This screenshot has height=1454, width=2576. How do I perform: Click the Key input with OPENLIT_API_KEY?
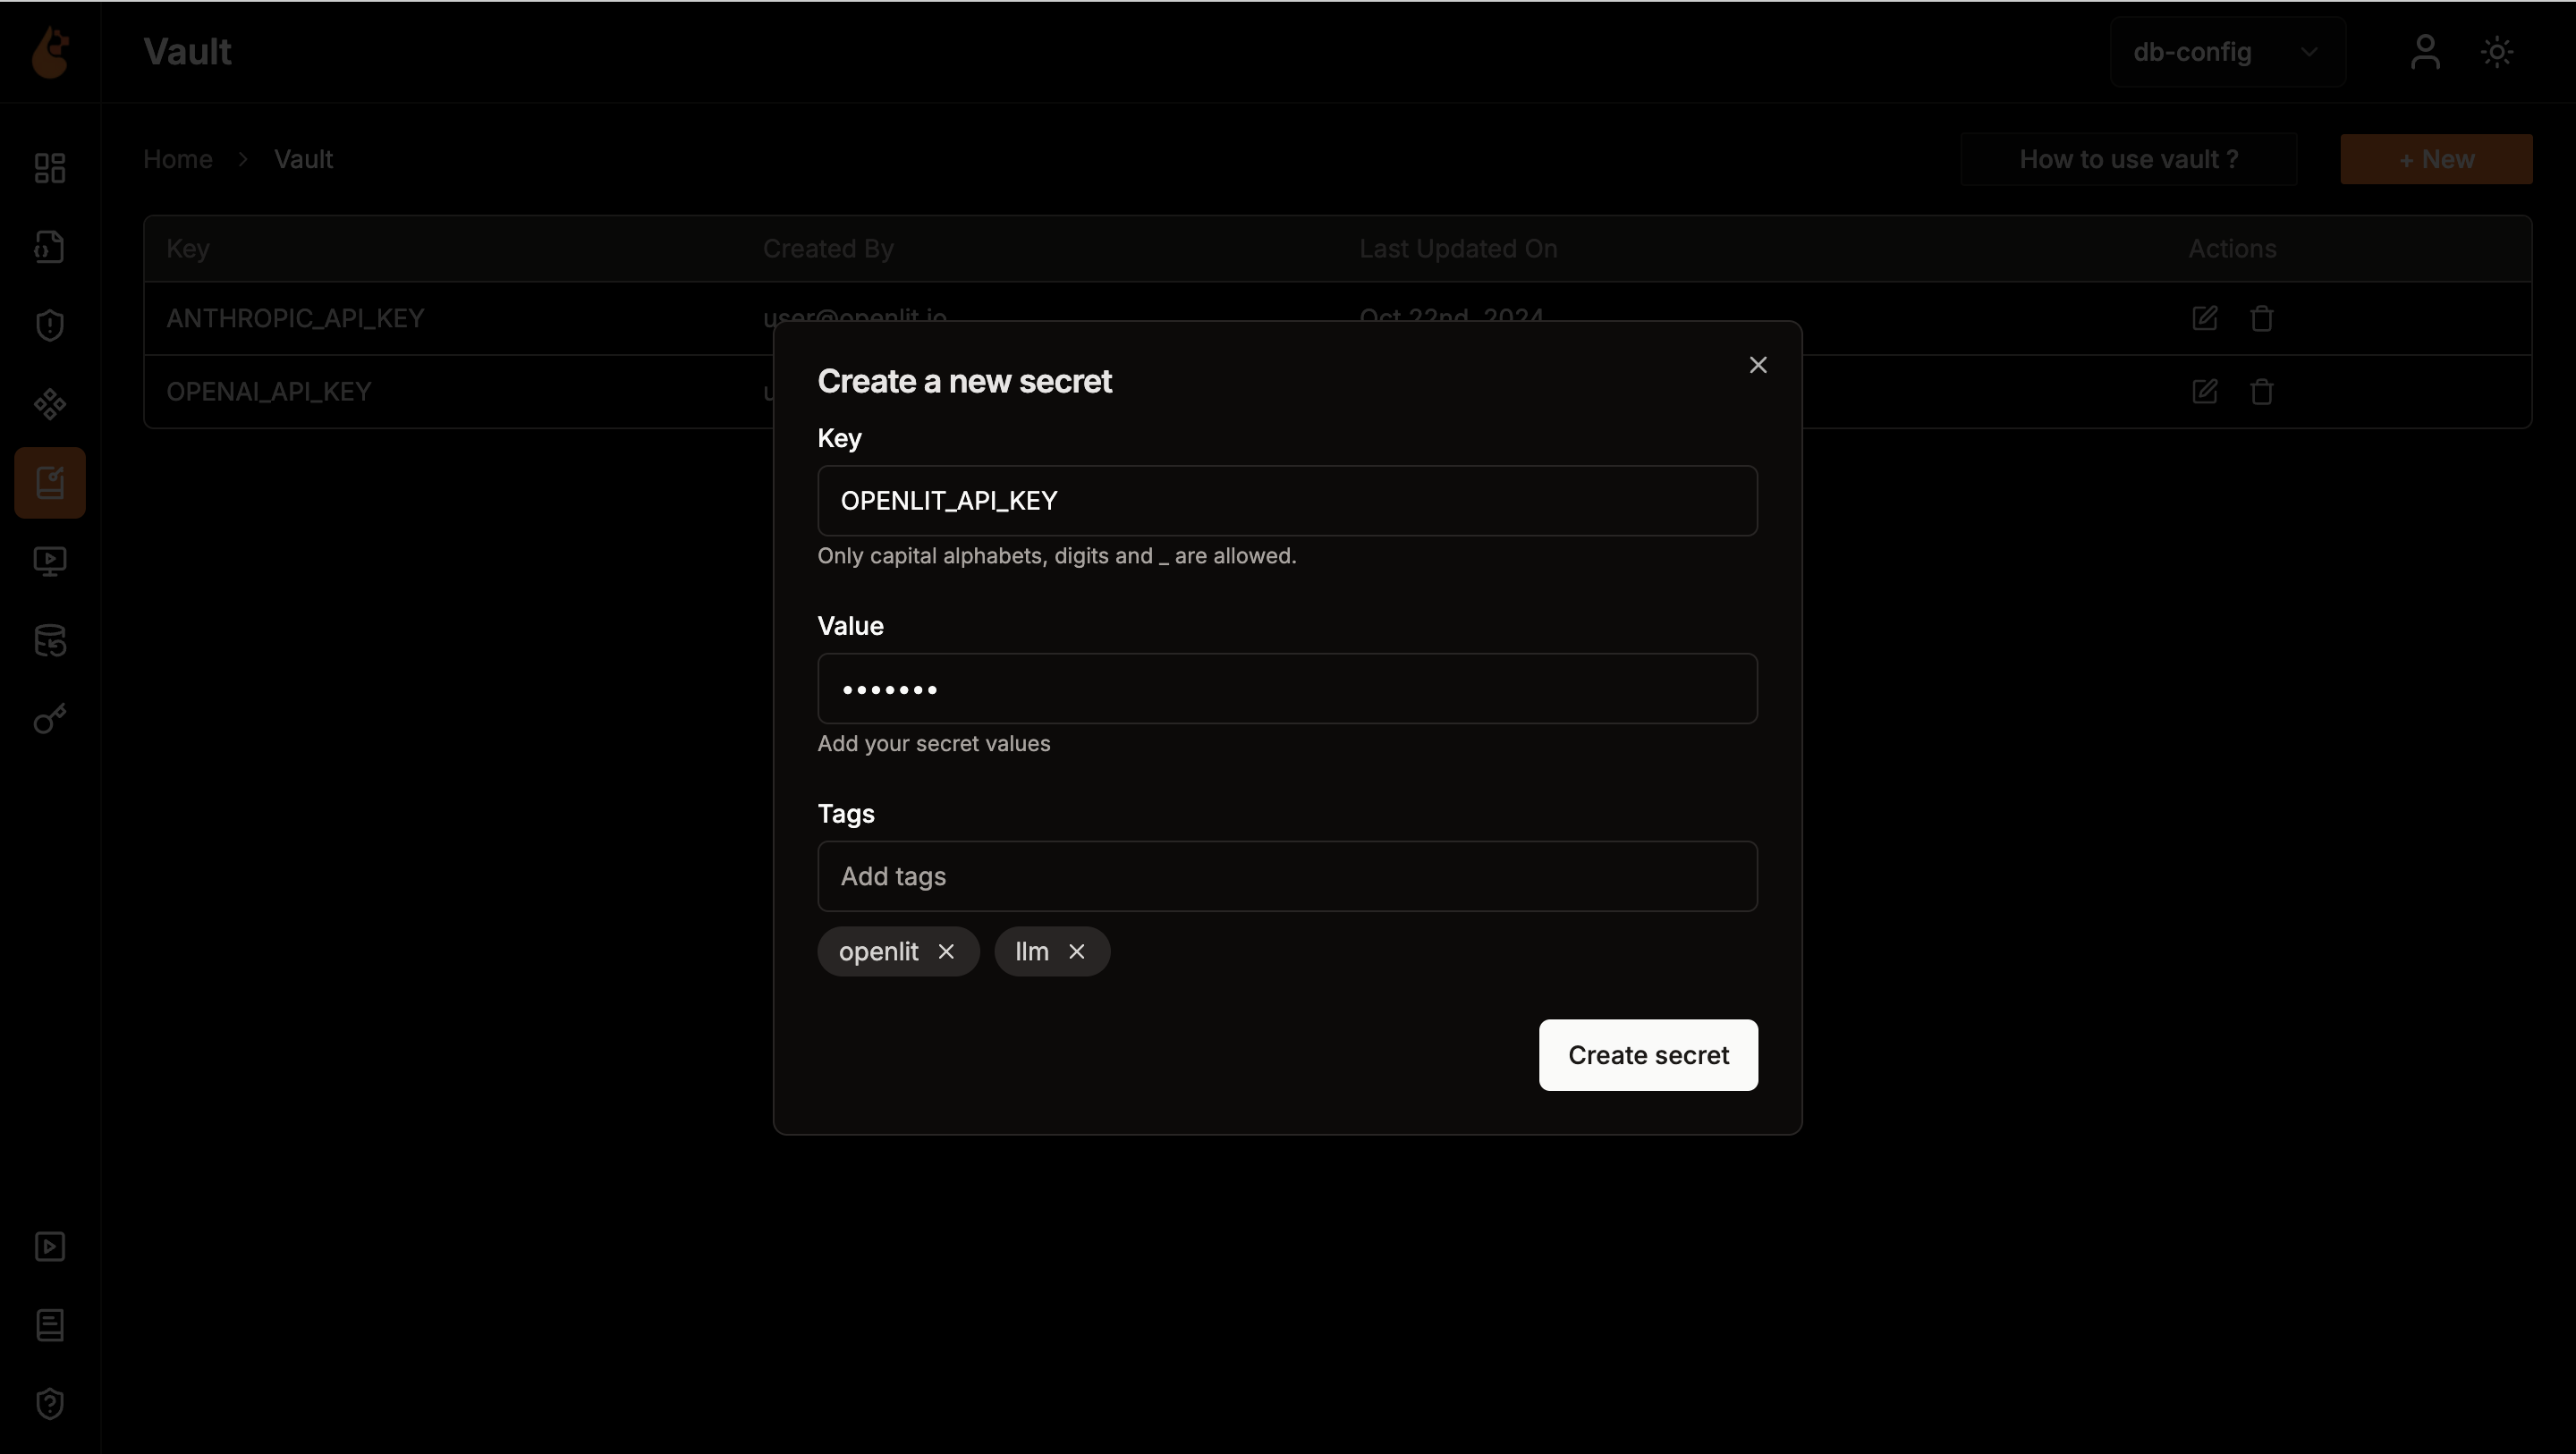1286,500
